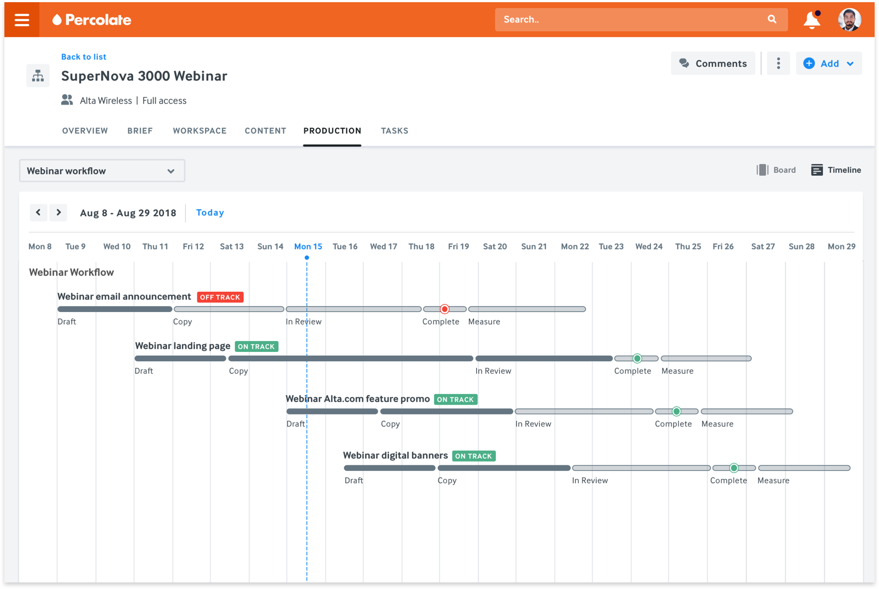Click Copy bar of digital banners
Viewport: 879px width, 589px height.
(504, 468)
